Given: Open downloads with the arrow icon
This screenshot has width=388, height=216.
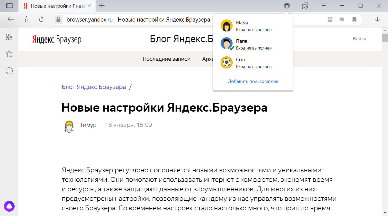Looking at the screenshot, I should click(x=377, y=19).
